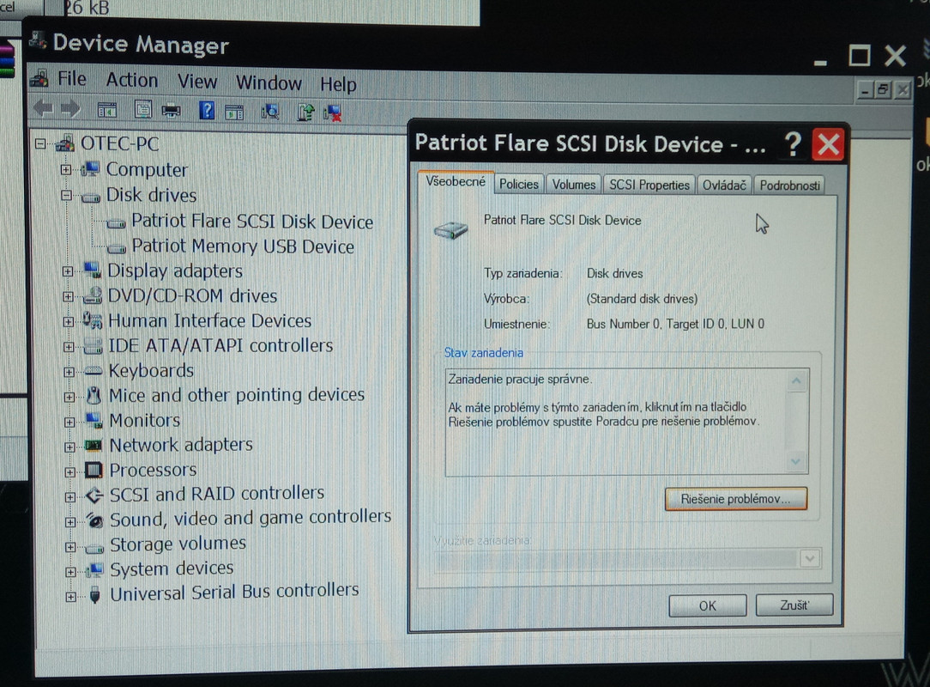Screen dimensions: 930x687
Task: Expand the Storage volumes category
Action: coord(70,547)
